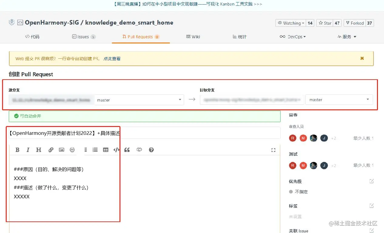Close the yellow PR tip banner

tap(362, 58)
